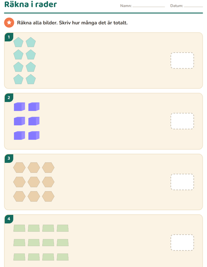Click the Datum line to write date
Image resolution: width=207 pixels, height=267 pixels.
193,6
